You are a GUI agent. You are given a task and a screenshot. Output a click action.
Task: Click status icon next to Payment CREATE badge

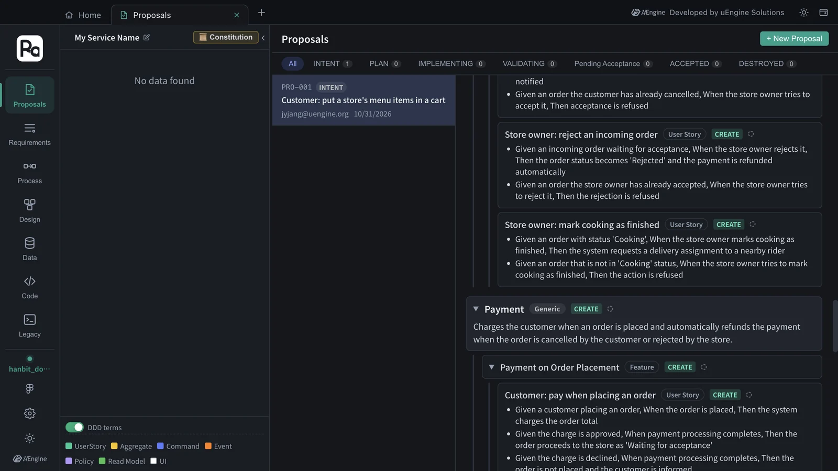610,309
